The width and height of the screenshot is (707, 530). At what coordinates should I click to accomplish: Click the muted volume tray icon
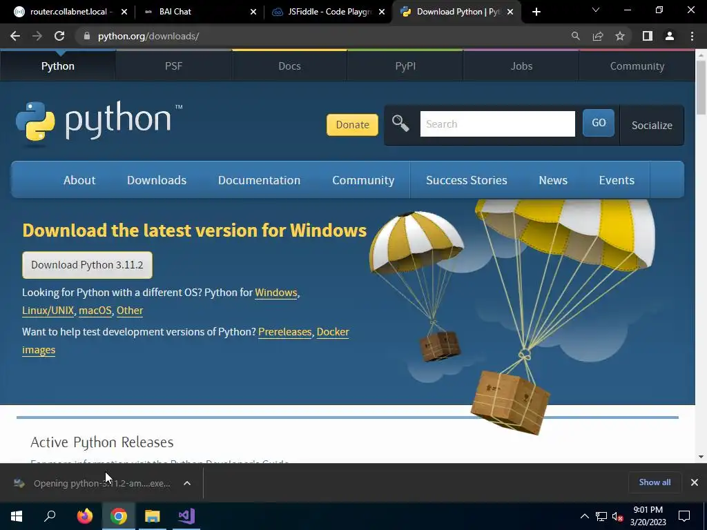(x=618, y=516)
